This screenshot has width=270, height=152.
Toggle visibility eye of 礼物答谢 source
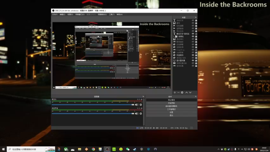click(193, 52)
